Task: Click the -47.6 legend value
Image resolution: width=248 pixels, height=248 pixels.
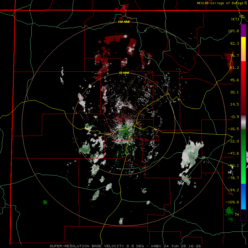Action: [x=233, y=153]
